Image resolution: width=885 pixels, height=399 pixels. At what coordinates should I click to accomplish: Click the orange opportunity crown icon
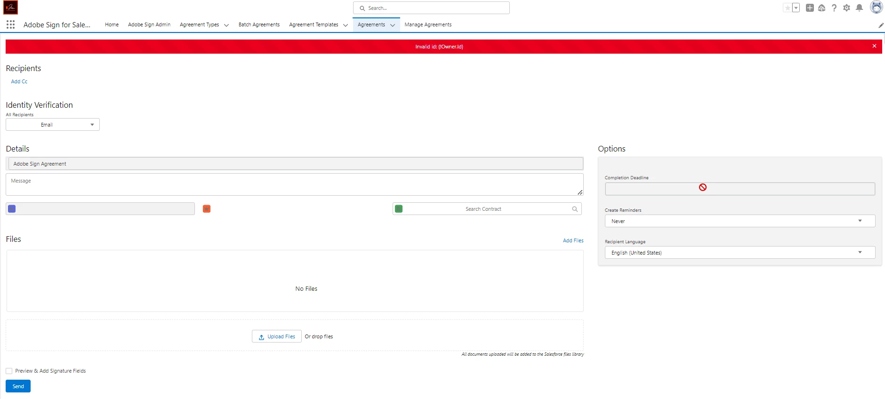pyautogui.click(x=207, y=209)
